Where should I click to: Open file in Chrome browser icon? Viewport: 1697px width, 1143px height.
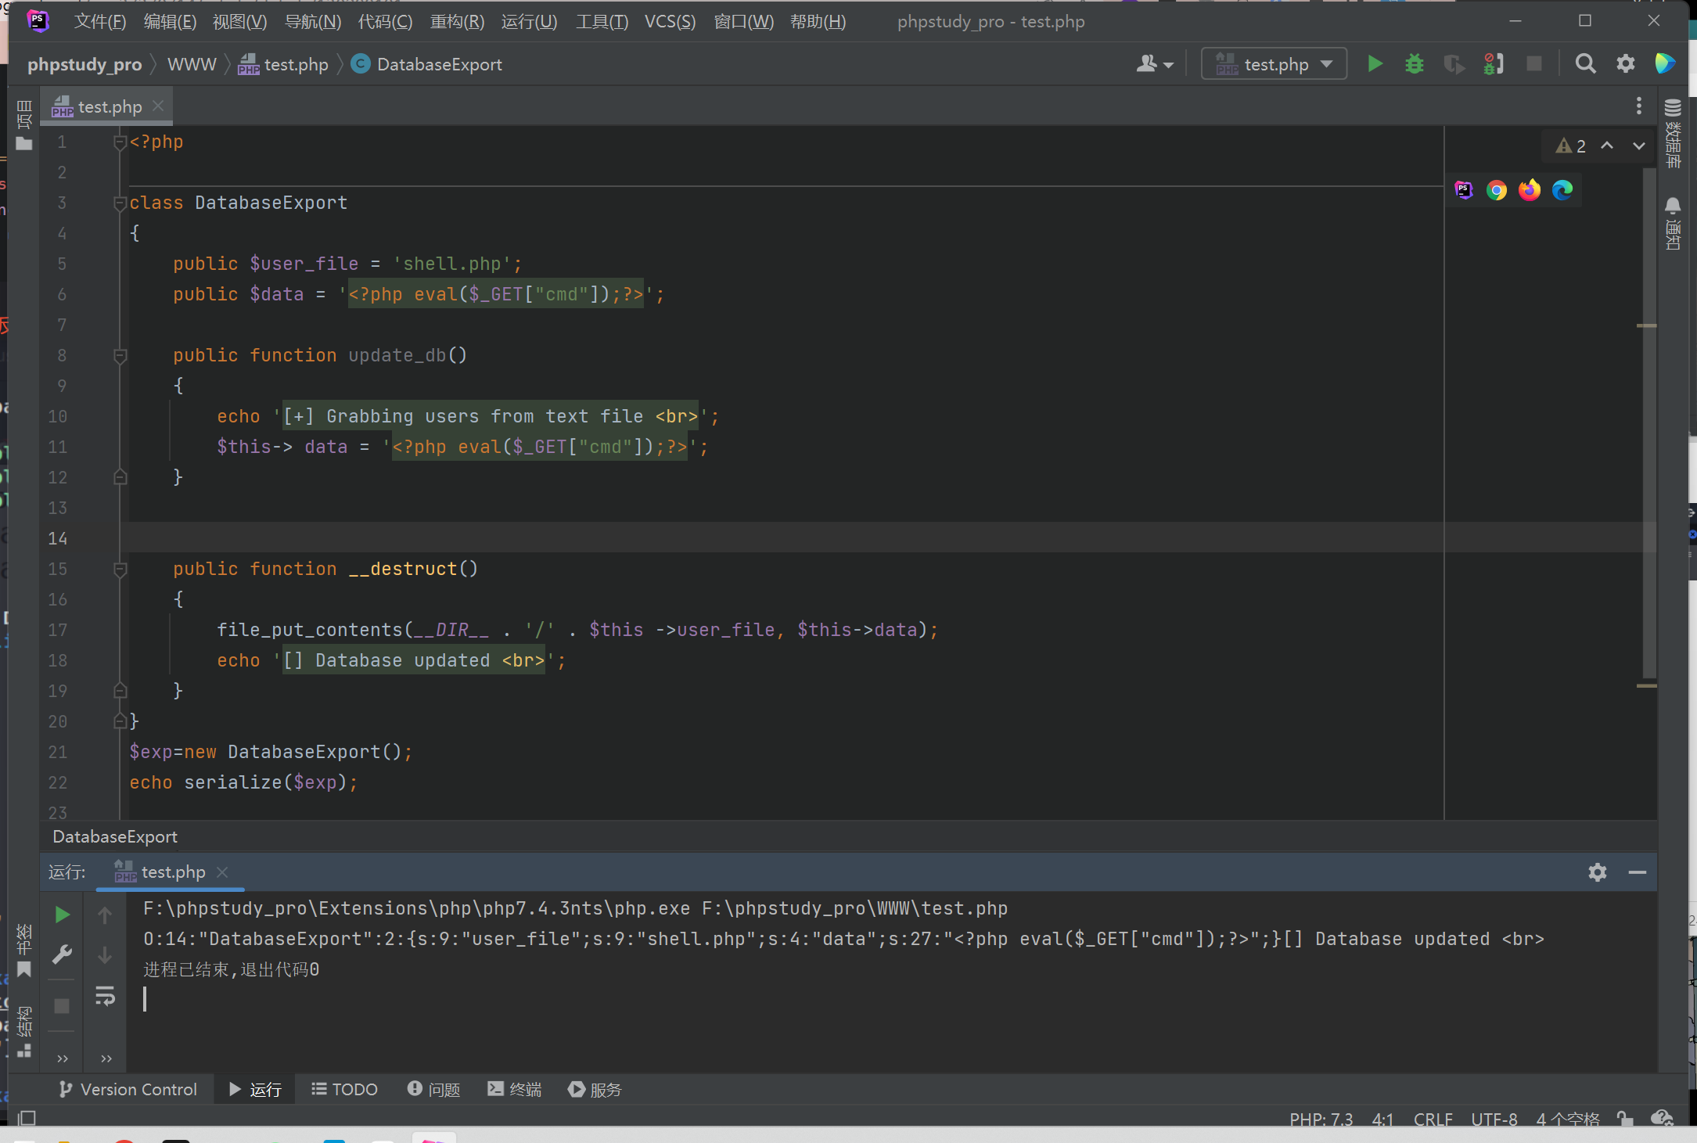(1497, 190)
